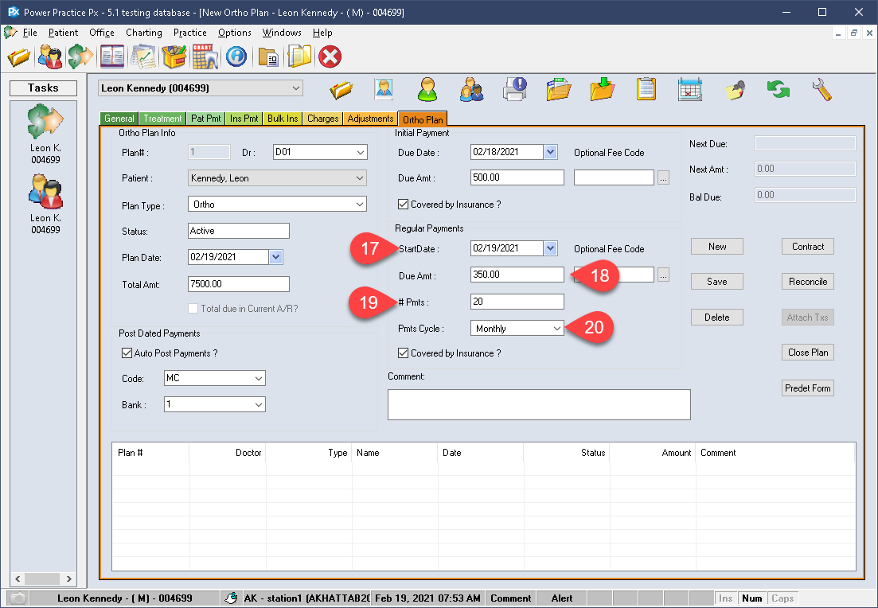Screen dimensions: 878x608
Task: Click the printer with alert icon
Action: [514, 90]
